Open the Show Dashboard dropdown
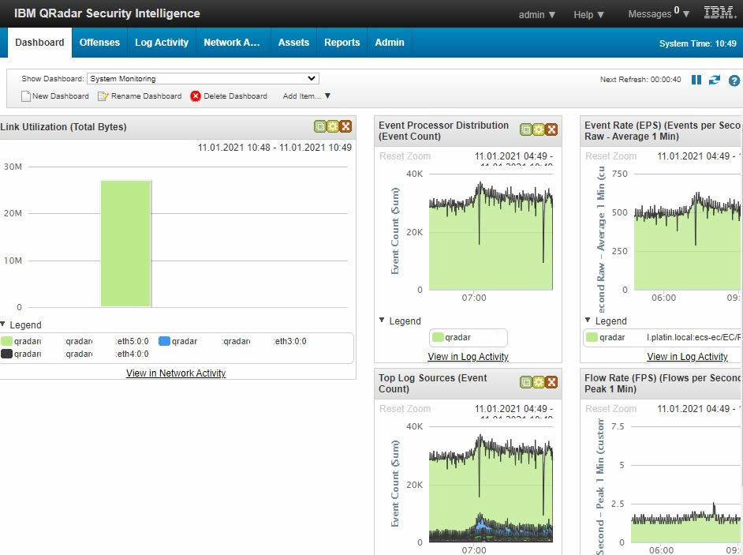The height and width of the screenshot is (555, 743). point(203,78)
